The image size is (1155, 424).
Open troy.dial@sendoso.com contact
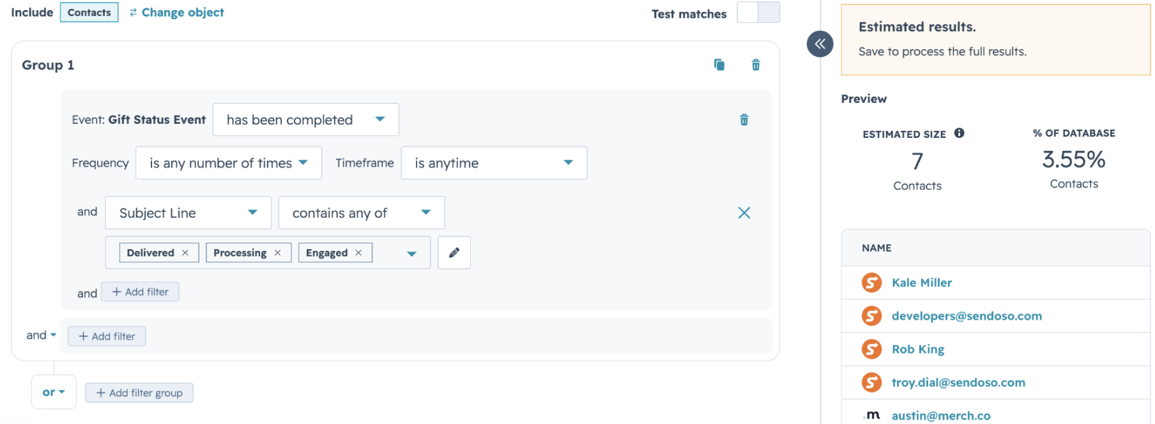[x=958, y=382]
